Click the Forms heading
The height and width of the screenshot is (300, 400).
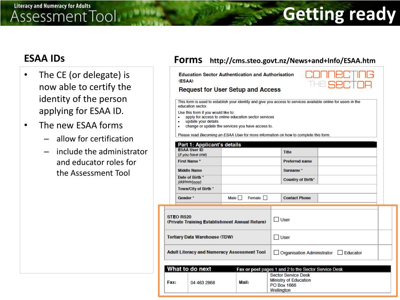click(x=188, y=60)
